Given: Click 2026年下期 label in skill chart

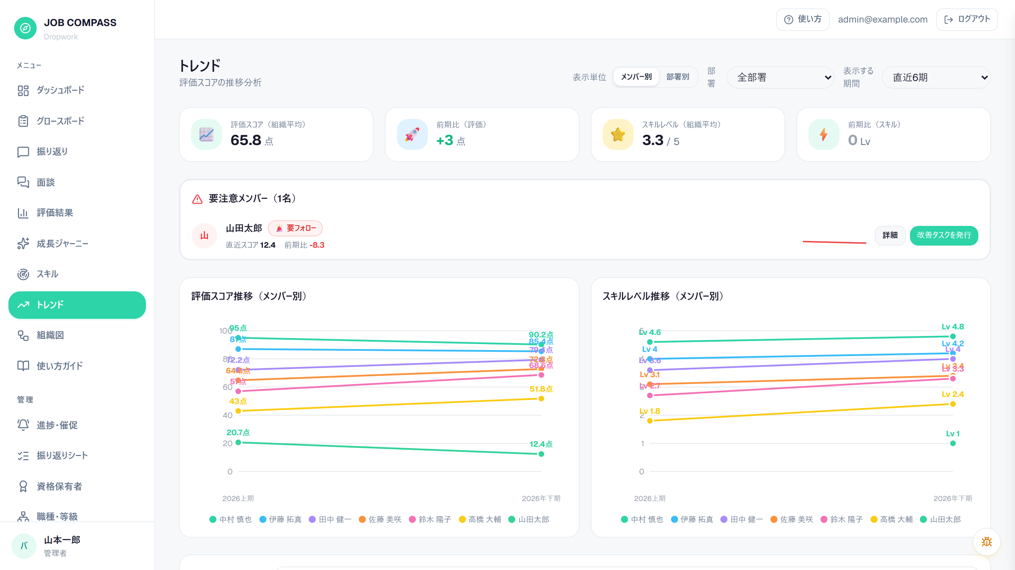Looking at the screenshot, I should coord(953,499).
